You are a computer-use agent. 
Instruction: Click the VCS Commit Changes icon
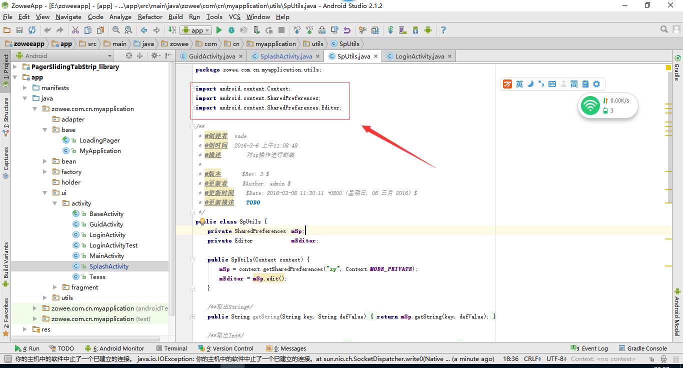309,30
